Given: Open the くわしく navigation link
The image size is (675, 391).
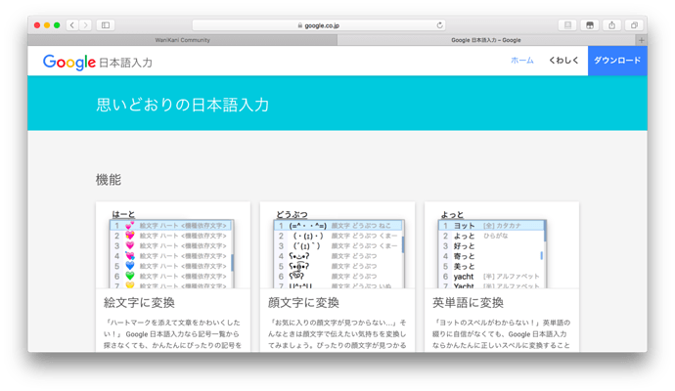Looking at the screenshot, I should click(x=563, y=61).
